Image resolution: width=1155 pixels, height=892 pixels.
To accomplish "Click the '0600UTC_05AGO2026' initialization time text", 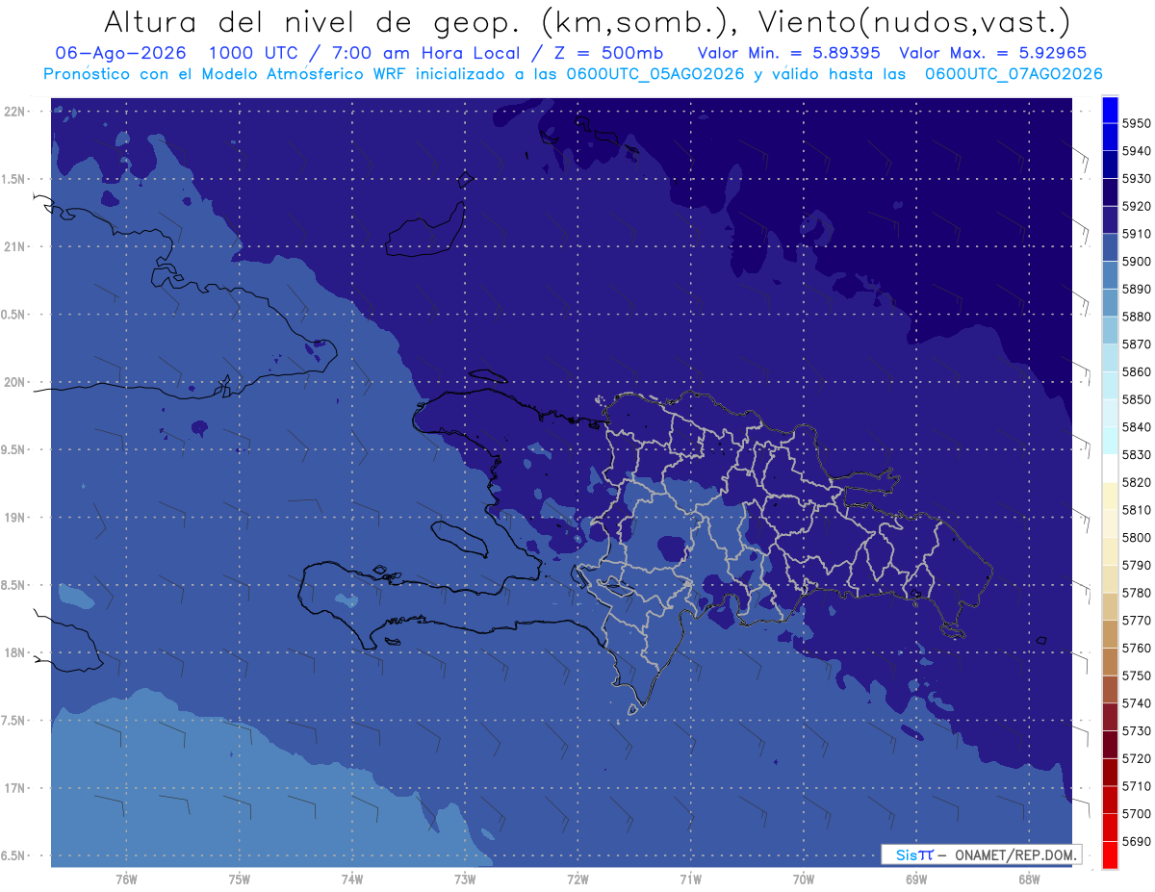I will point(654,73).
